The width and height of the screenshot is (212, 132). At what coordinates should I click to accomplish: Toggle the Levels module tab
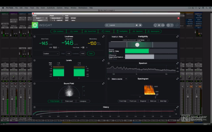pyautogui.click(x=74, y=31)
